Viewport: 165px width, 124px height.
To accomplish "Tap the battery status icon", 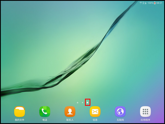I will tap(155, 3).
